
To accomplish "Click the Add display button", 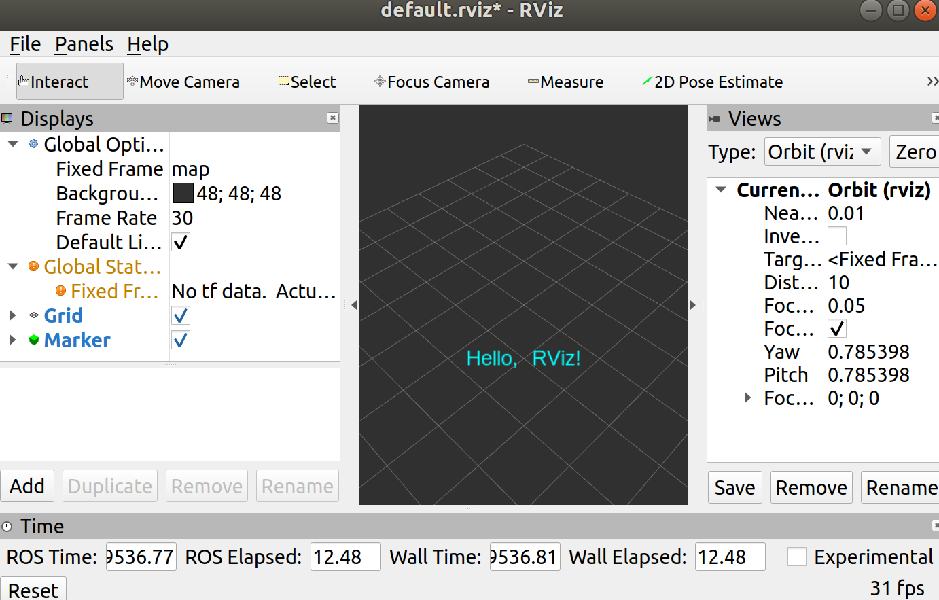I will pyautogui.click(x=27, y=486).
